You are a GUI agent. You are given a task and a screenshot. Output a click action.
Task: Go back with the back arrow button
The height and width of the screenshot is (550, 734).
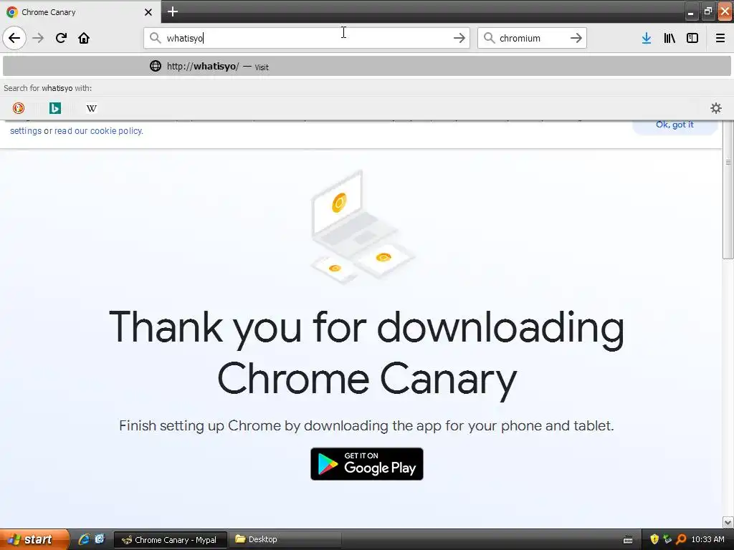(14, 38)
